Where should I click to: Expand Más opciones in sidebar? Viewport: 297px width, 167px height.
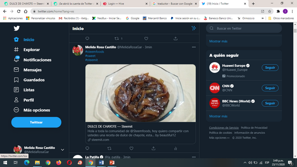click(x=32, y=110)
